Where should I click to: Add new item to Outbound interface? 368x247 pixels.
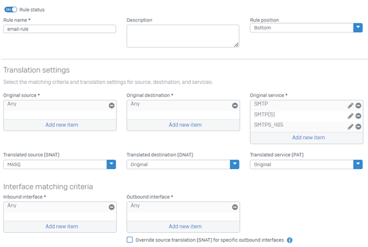pos(183,226)
